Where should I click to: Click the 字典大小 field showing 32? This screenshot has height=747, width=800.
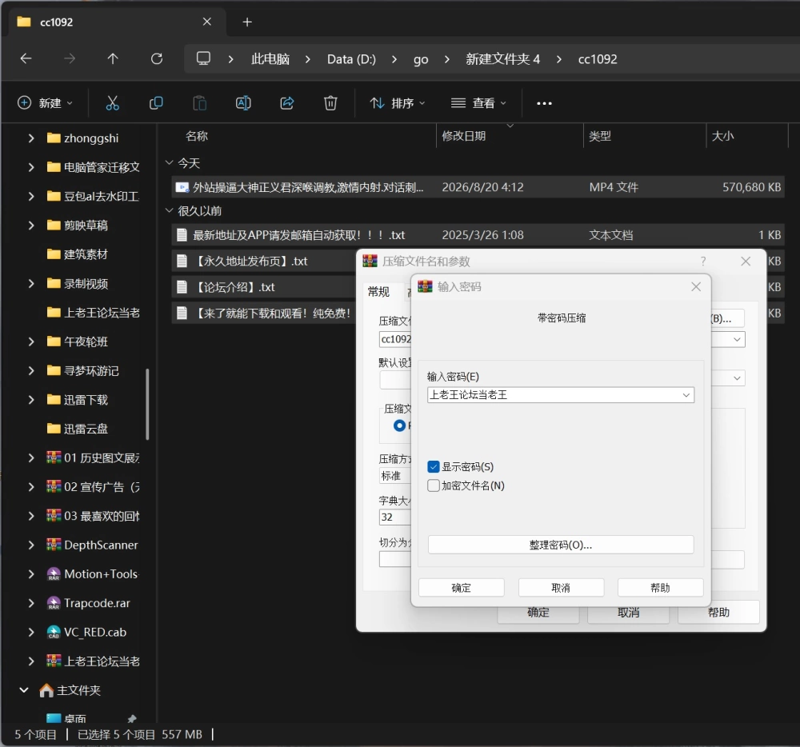(x=395, y=517)
